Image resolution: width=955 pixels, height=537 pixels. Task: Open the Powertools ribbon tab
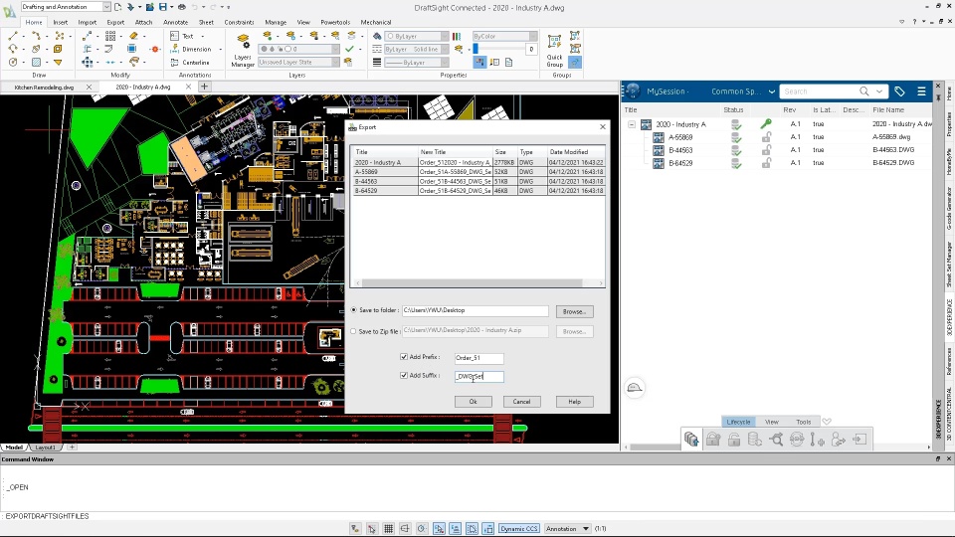point(335,22)
